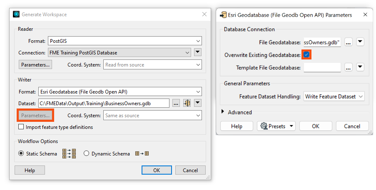
Task: Click the 'Workflow Options' group label
Action: (x=38, y=141)
